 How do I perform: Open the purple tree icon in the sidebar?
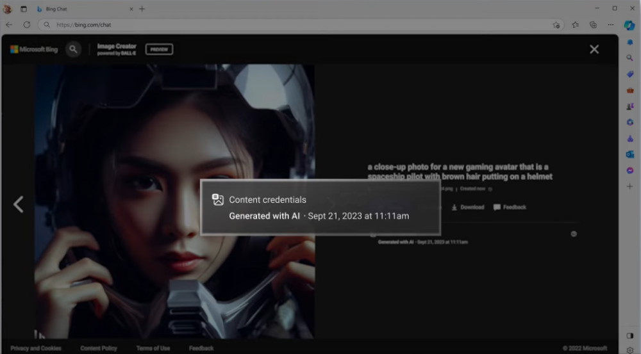click(x=630, y=138)
